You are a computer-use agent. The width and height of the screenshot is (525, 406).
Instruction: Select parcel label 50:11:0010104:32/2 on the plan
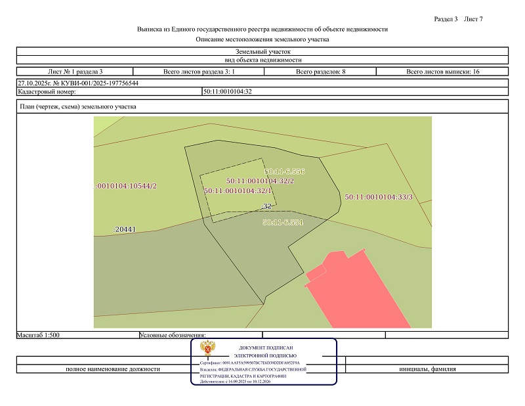259,181
